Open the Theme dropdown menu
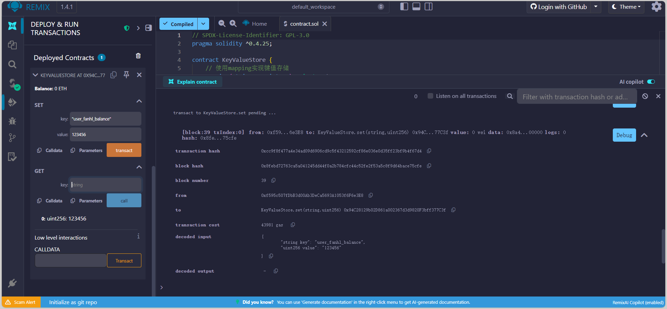The height and width of the screenshot is (309, 667). click(x=626, y=7)
